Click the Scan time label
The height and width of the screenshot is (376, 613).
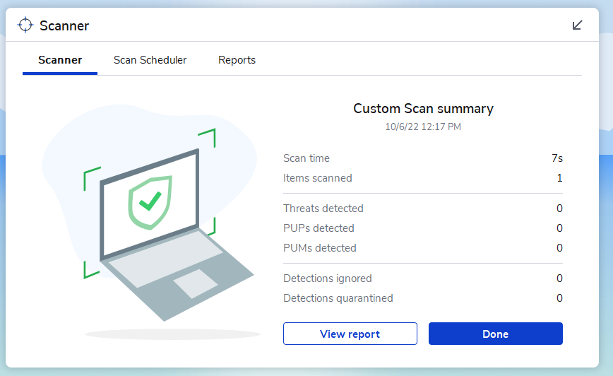[306, 158]
